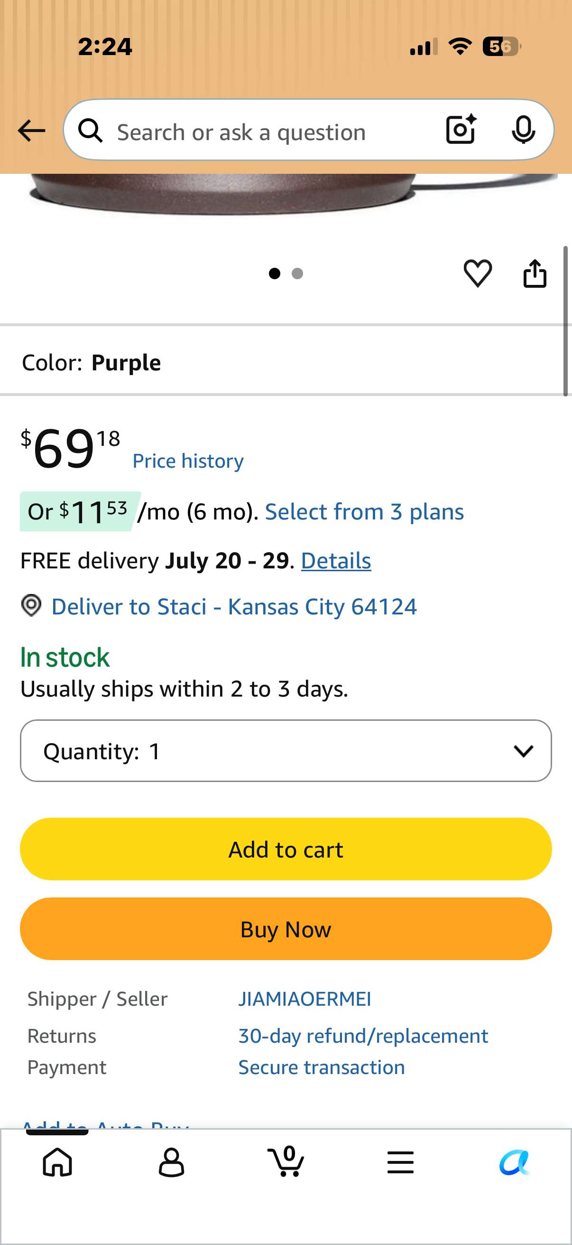Click the Buy Now button
The width and height of the screenshot is (572, 1245).
pyautogui.click(x=286, y=929)
